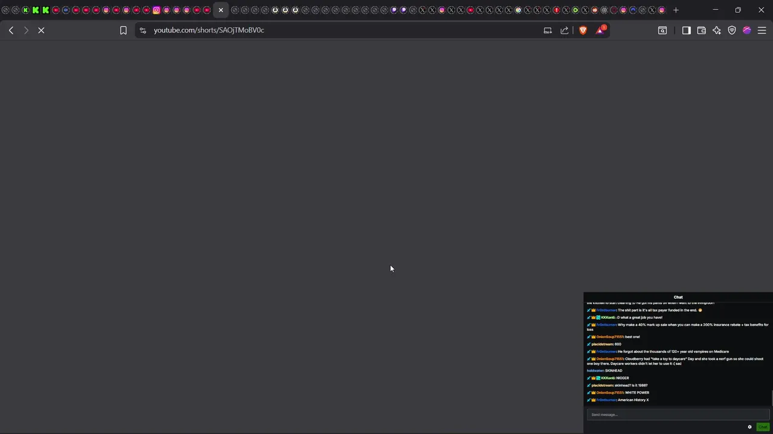This screenshot has height=434, width=773.
Task: Open the install app / cast icon in address bar
Action: click(548, 30)
